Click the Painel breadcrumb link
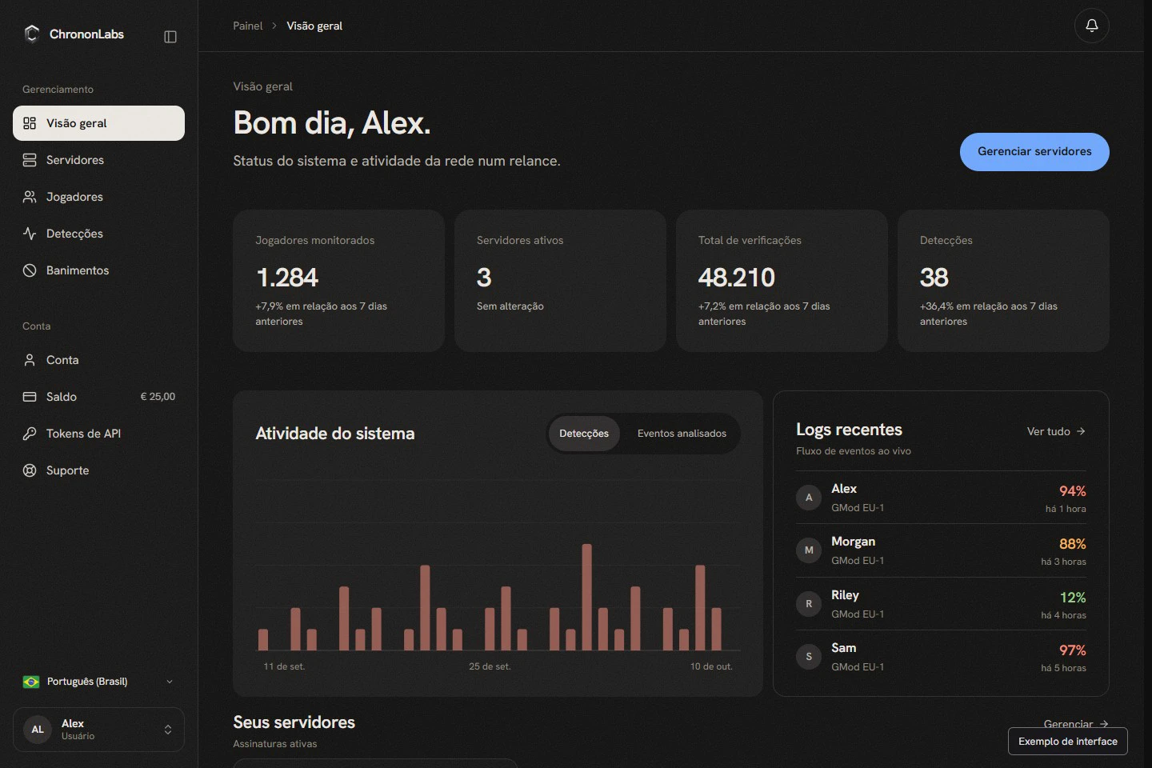The width and height of the screenshot is (1152, 768). (x=247, y=26)
